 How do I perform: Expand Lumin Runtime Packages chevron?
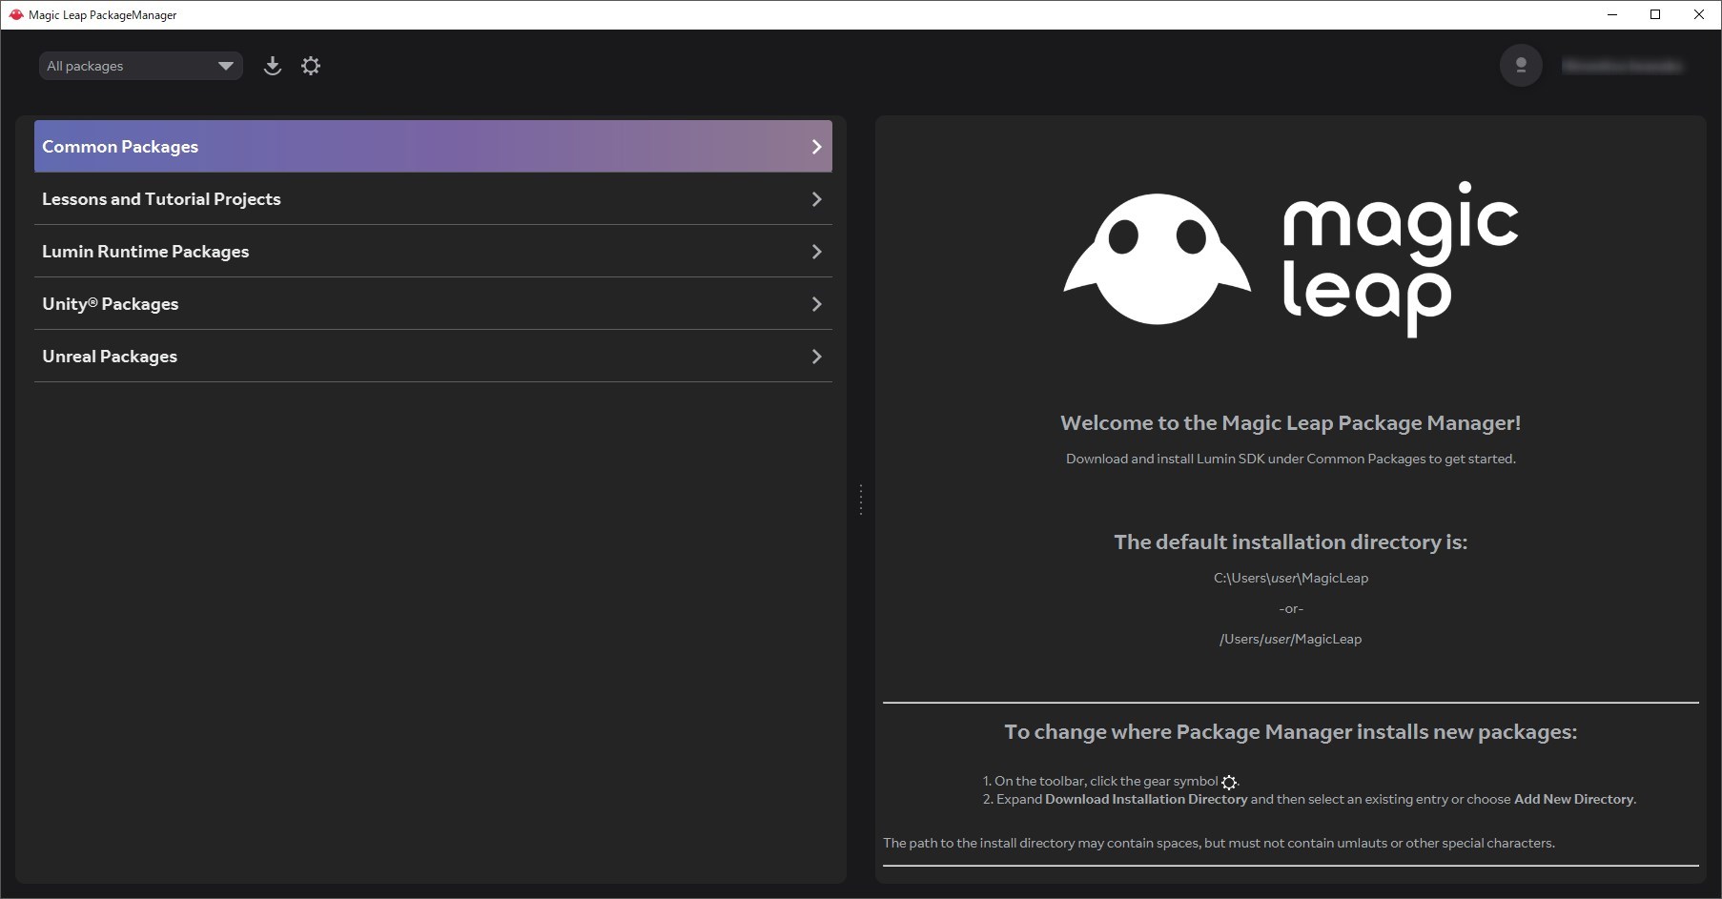(x=816, y=252)
